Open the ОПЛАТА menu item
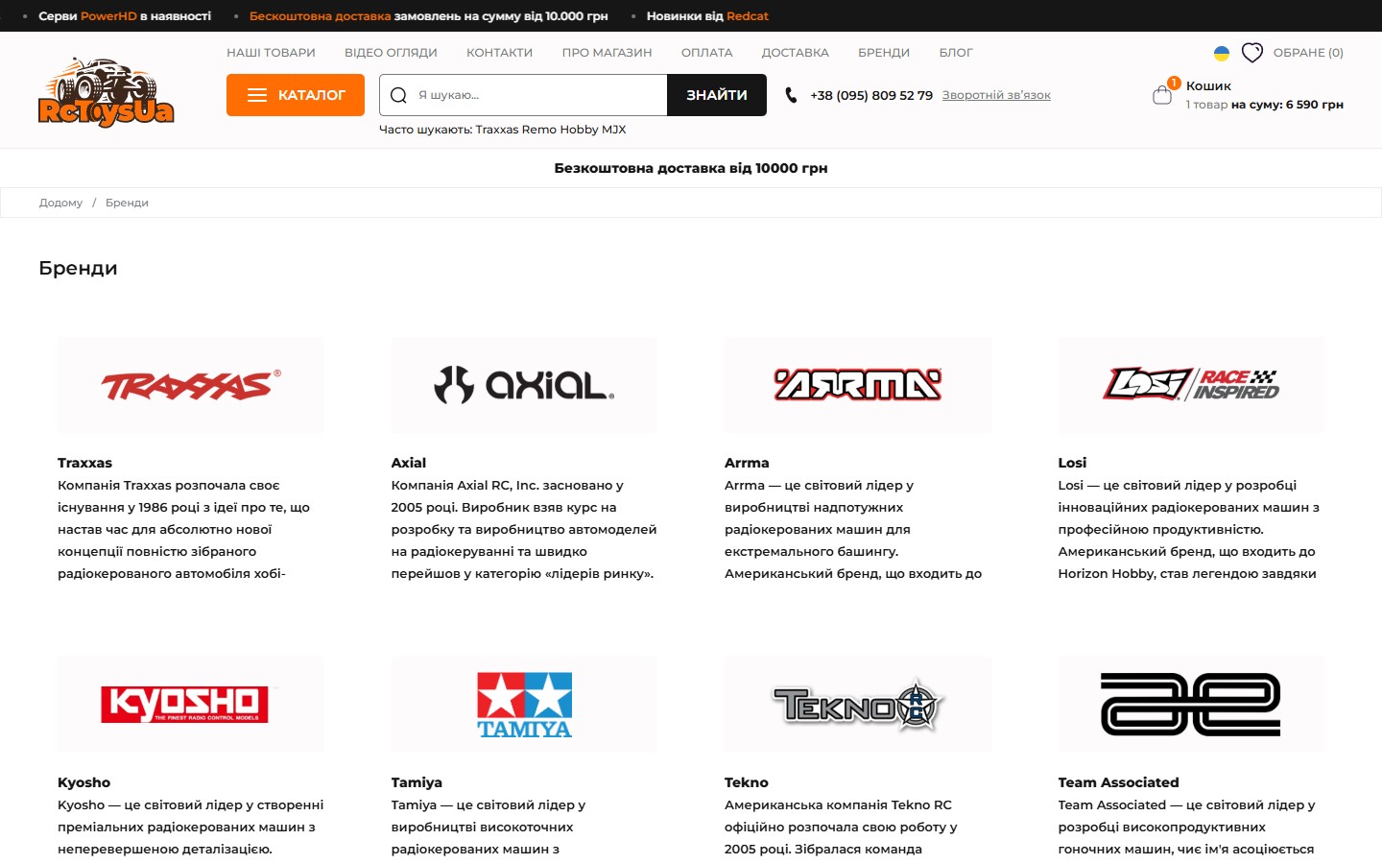 pyautogui.click(x=707, y=53)
